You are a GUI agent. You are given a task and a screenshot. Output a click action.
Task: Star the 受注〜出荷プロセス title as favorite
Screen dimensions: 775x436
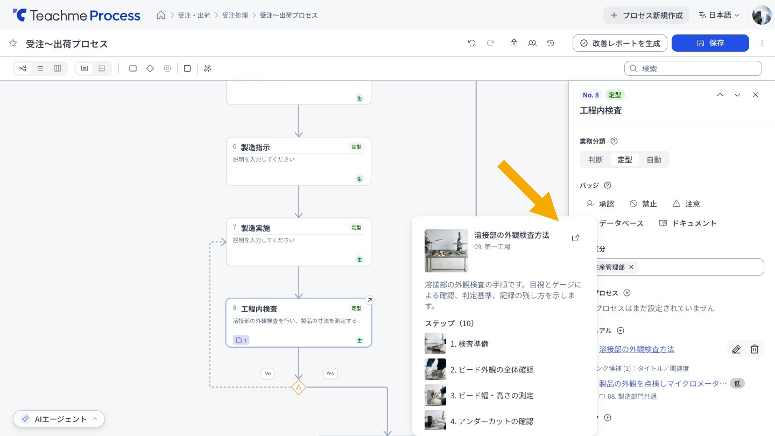13,43
